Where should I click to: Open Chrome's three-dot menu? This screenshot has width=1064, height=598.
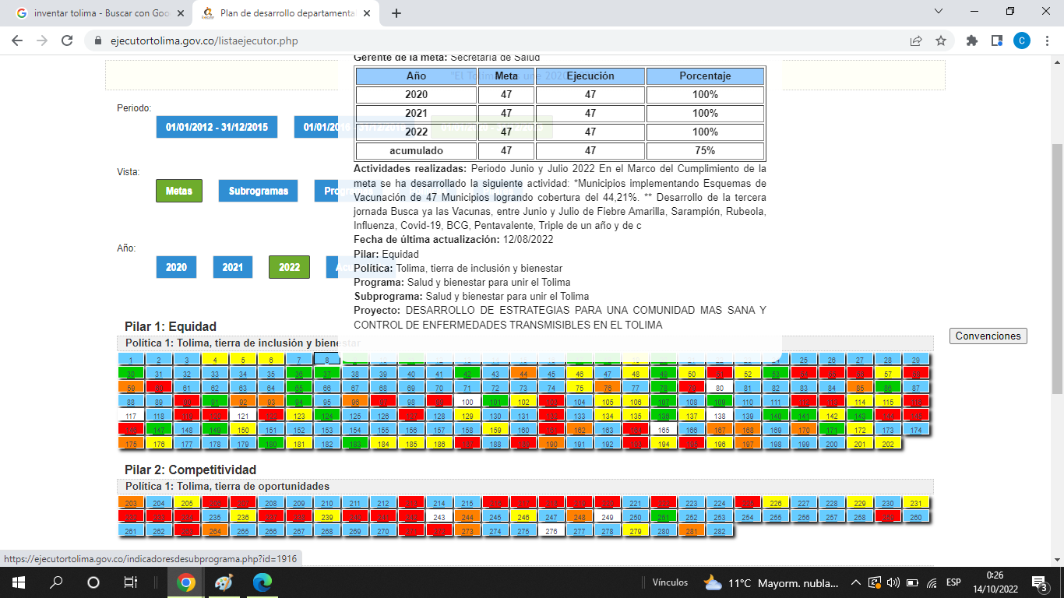pos(1046,41)
